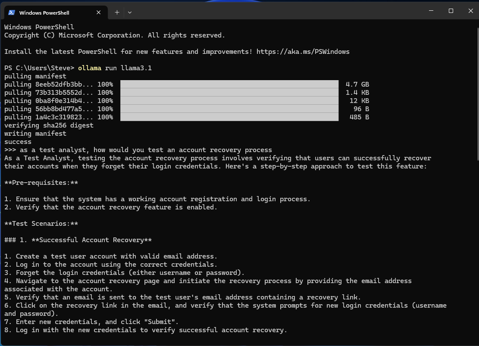The width and height of the screenshot is (479, 346).
Task: Click 'Copyright (C) Microsoft Corporation' line
Action: (115, 35)
